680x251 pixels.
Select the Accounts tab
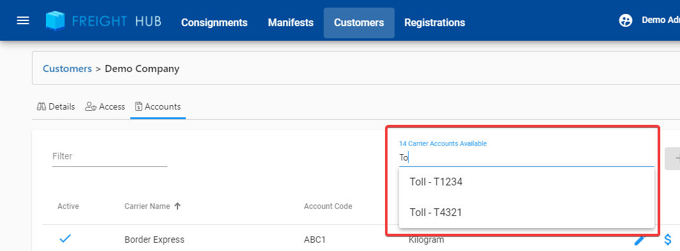pyautogui.click(x=158, y=106)
